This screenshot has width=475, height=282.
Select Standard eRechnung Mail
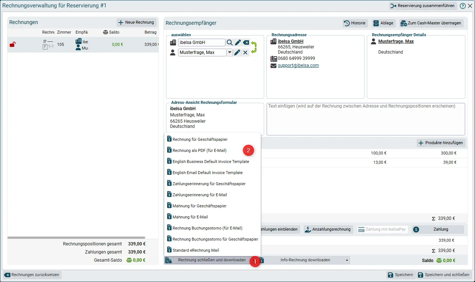213,250
